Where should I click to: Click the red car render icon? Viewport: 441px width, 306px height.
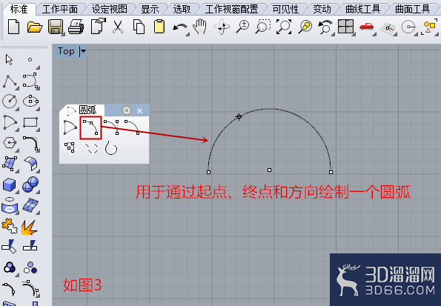[x=366, y=27]
